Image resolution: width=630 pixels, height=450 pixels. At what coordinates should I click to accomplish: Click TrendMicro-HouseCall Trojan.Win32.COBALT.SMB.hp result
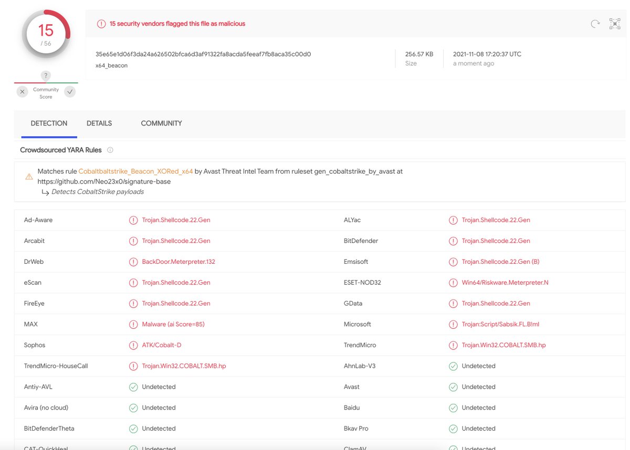coord(184,366)
